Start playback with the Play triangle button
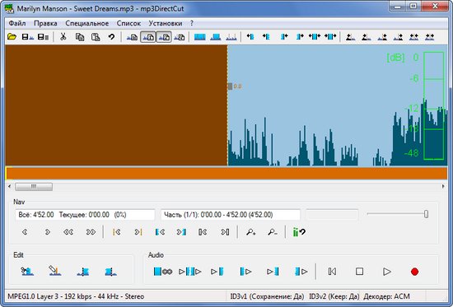Viewport: 453px width, 307px height. [x=387, y=272]
